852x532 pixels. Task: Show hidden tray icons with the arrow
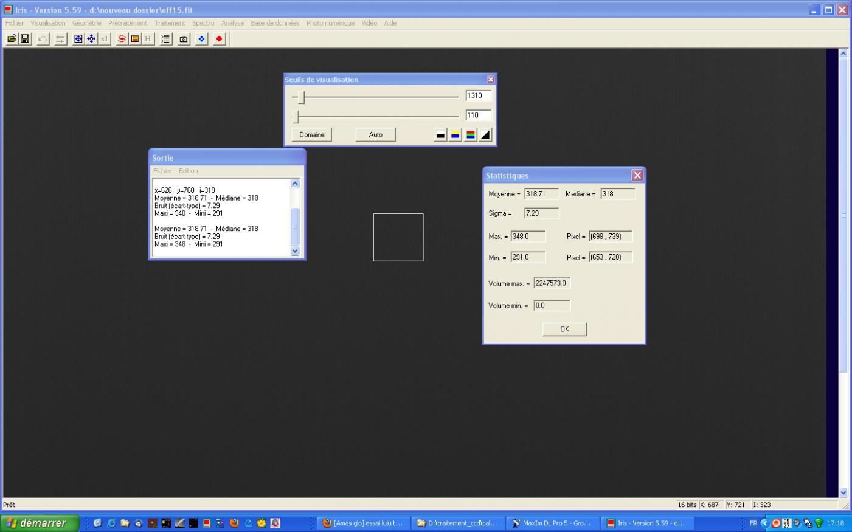point(765,523)
